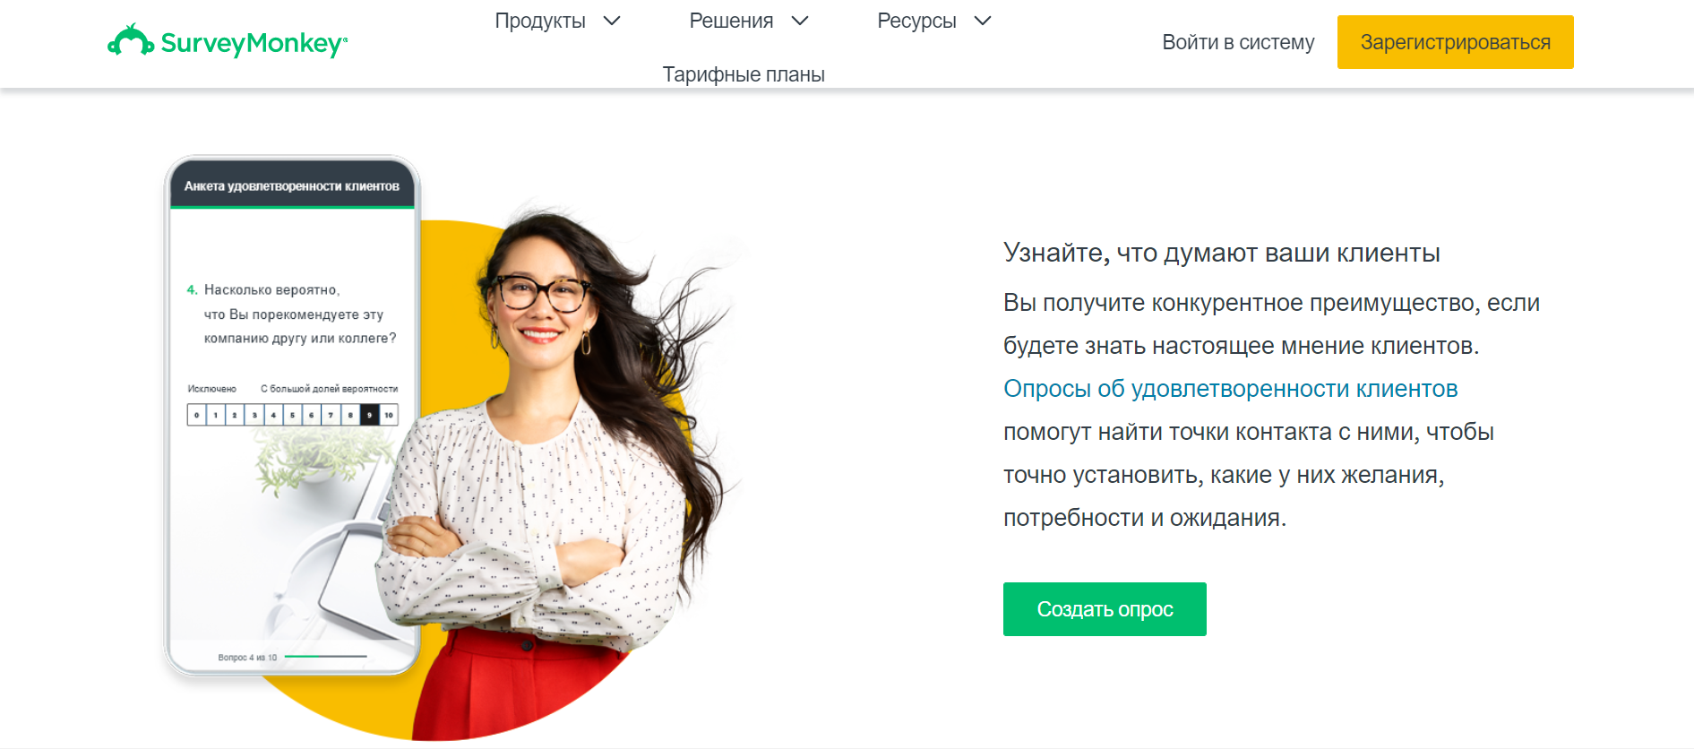The image size is (1694, 749).
Task: Select rating 5 on the survey scale
Action: point(292,415)
